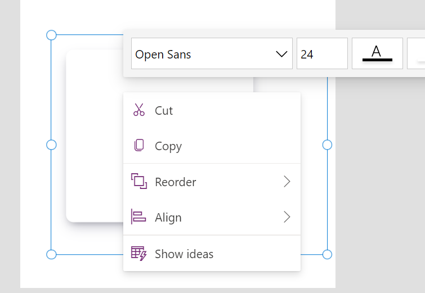425x293 pixels.
Task: Click the scissors Cut icon
Action: pyautogui.click(x=139, y=110)
